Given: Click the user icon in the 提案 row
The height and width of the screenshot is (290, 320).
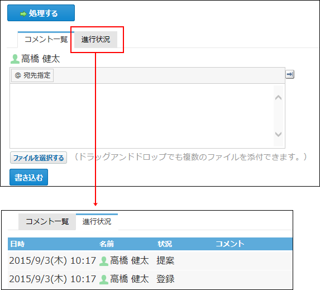Looking at the screenshot, I should (x=104, y=261).
